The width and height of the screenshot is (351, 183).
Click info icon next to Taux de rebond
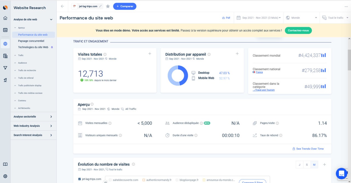(281, 135)
